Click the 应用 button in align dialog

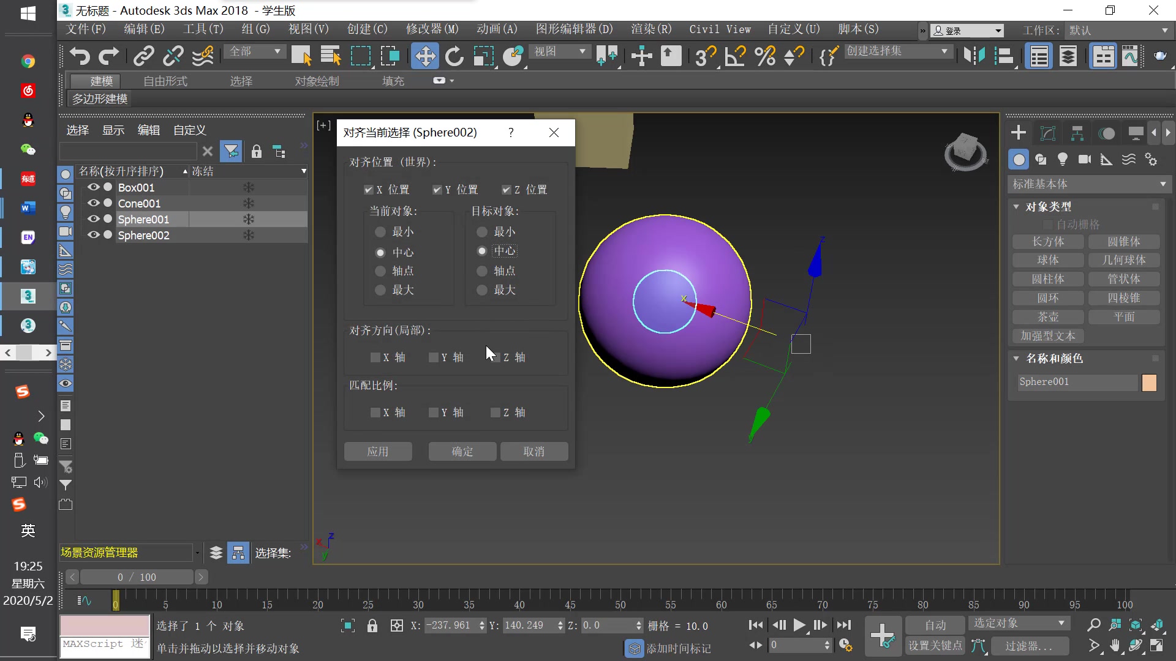378,452
